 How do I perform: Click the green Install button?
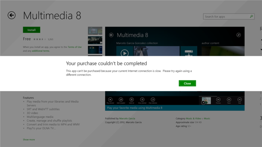pos(31,30)
